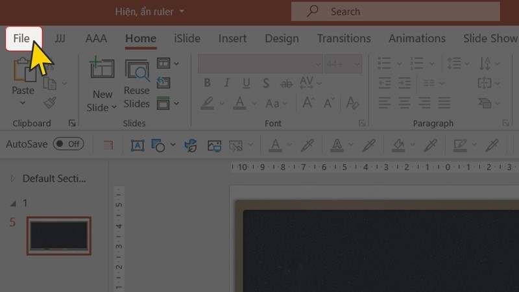519x292 pixels.
Task: Switch to the AAA ribbon tab
Action: [96, 39]
